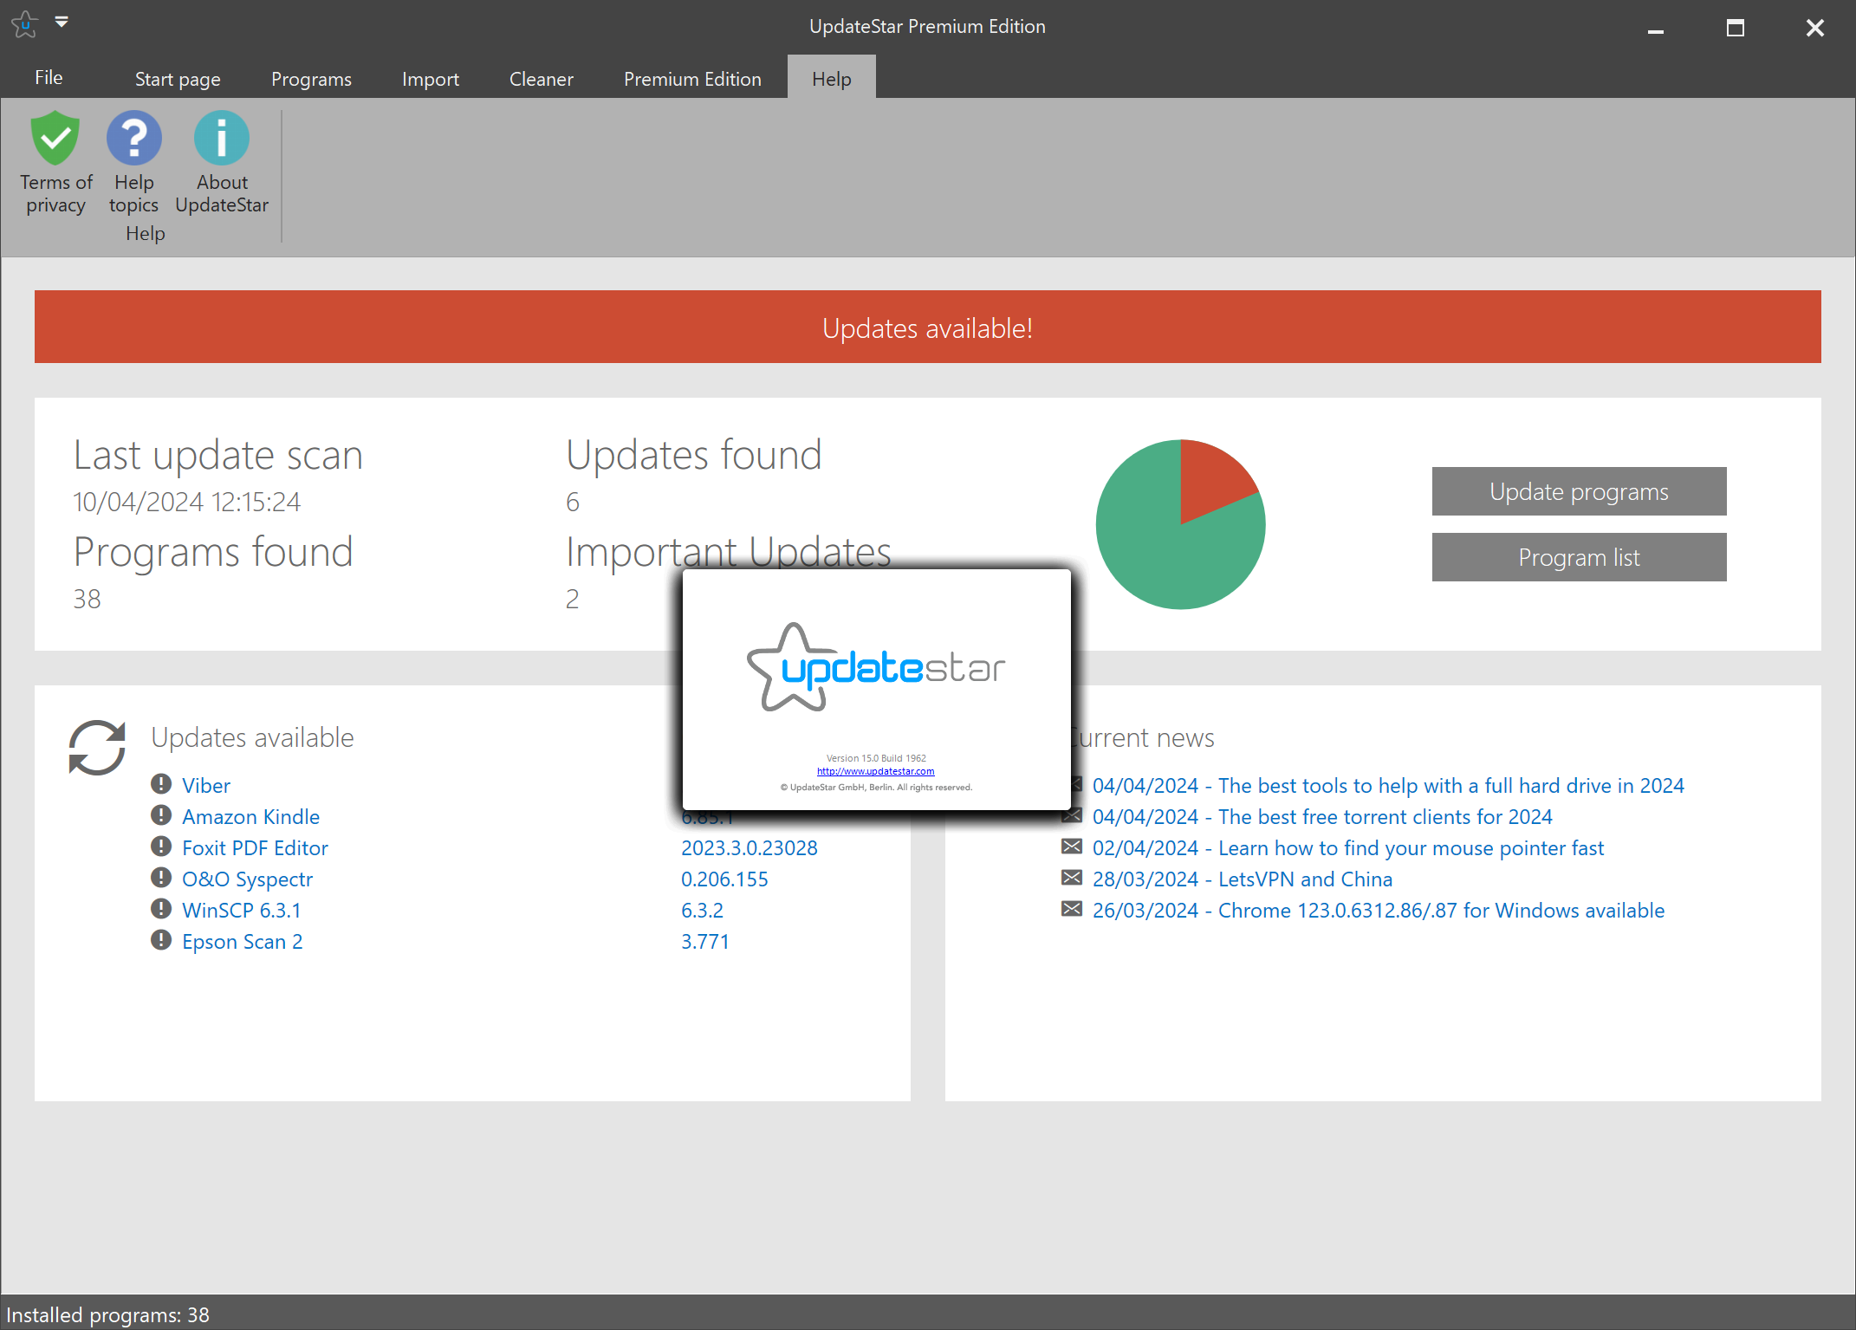The height and width of the screenshot is (1330, 1856).
Task: Open the updatestar.com link in About dialog
Action: coord(875,771)
